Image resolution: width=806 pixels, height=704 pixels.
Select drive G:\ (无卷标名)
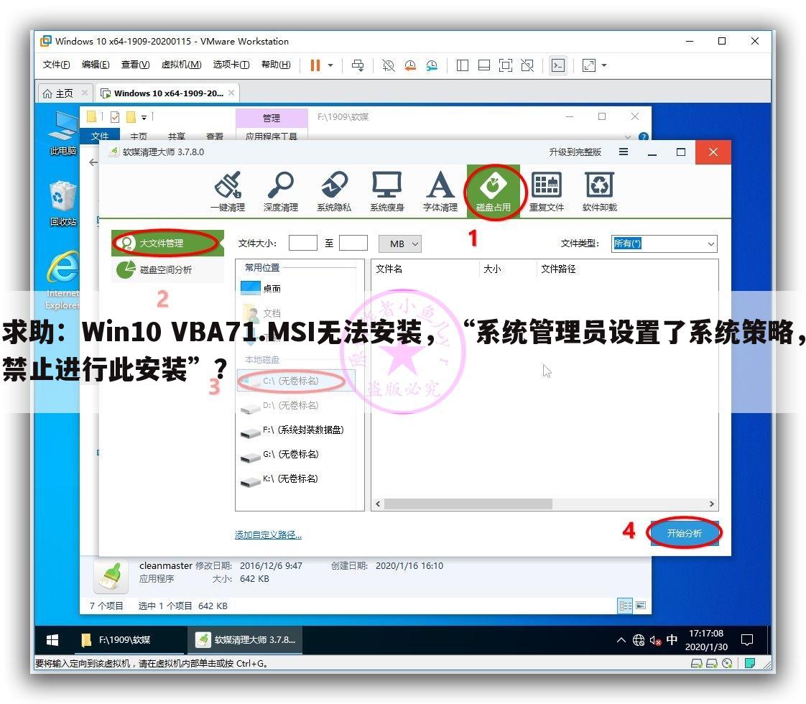(x=296, y=454)
